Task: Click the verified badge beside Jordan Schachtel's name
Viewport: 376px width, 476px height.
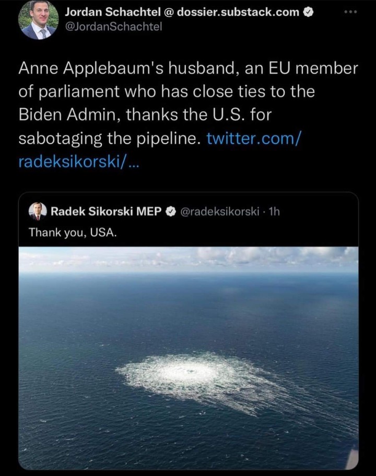Action: tap(309, 13)
